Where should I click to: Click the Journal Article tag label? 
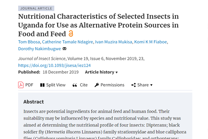click(x=36, y=8)
